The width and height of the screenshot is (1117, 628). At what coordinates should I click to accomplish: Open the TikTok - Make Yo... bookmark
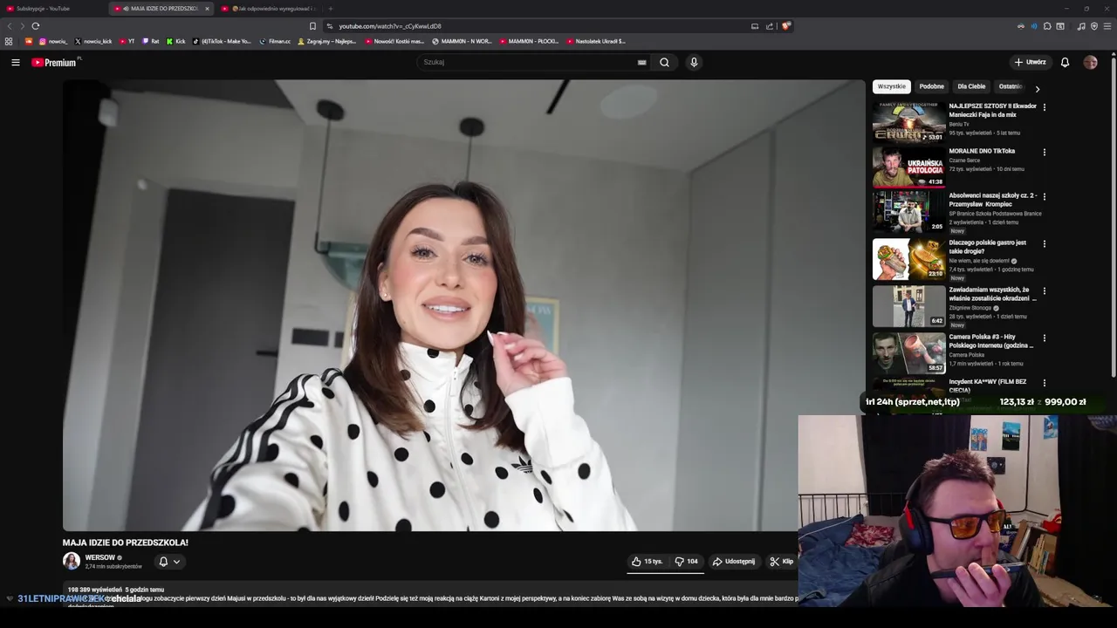(x=222, y=41)
